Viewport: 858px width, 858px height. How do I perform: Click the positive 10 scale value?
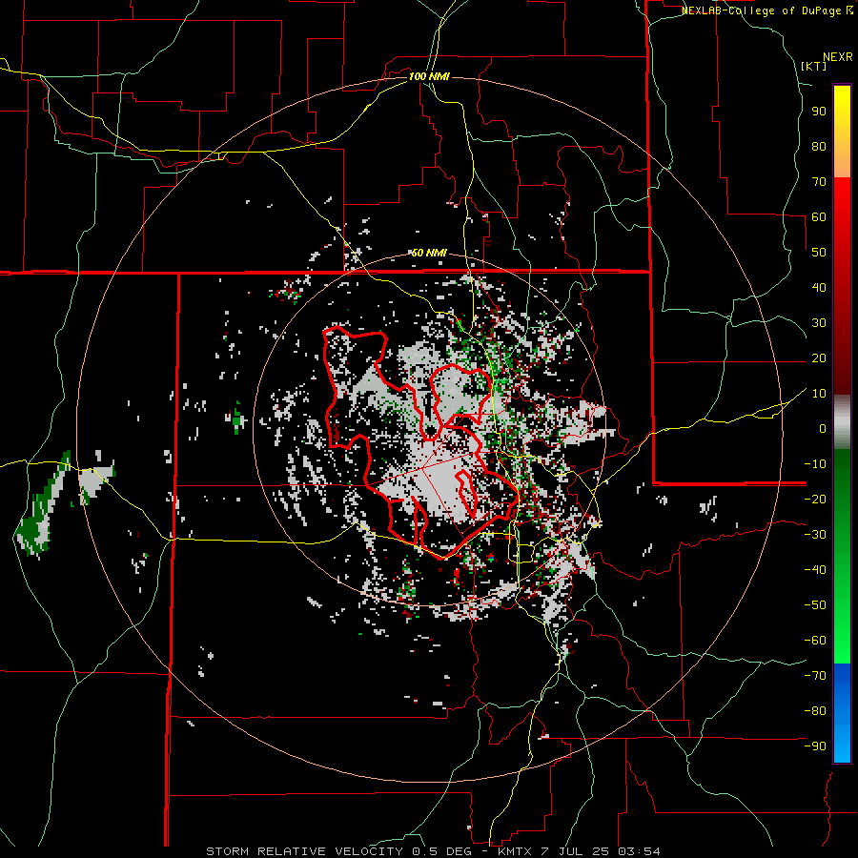(x=819, y=394)
